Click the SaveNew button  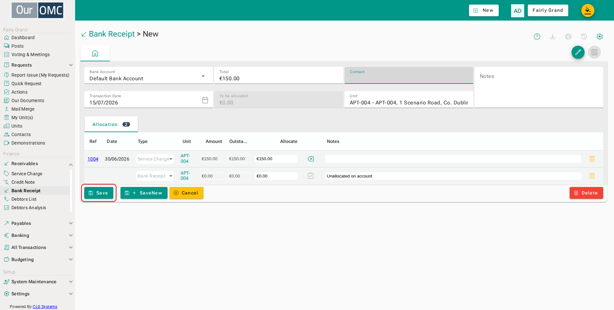pyautogui.click(x=144, y=193)
